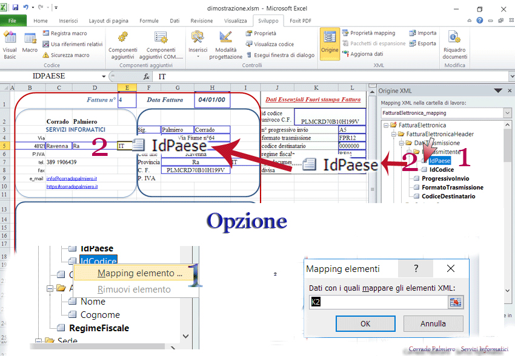Start Registra macro
Image resolution: width=515 pixels, height=356 pixels.
click(65, 33)
